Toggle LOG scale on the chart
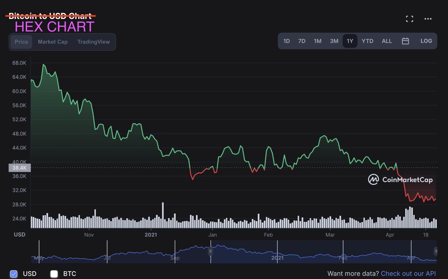Viewport: 448px width, 279px height. coord(426,41)
